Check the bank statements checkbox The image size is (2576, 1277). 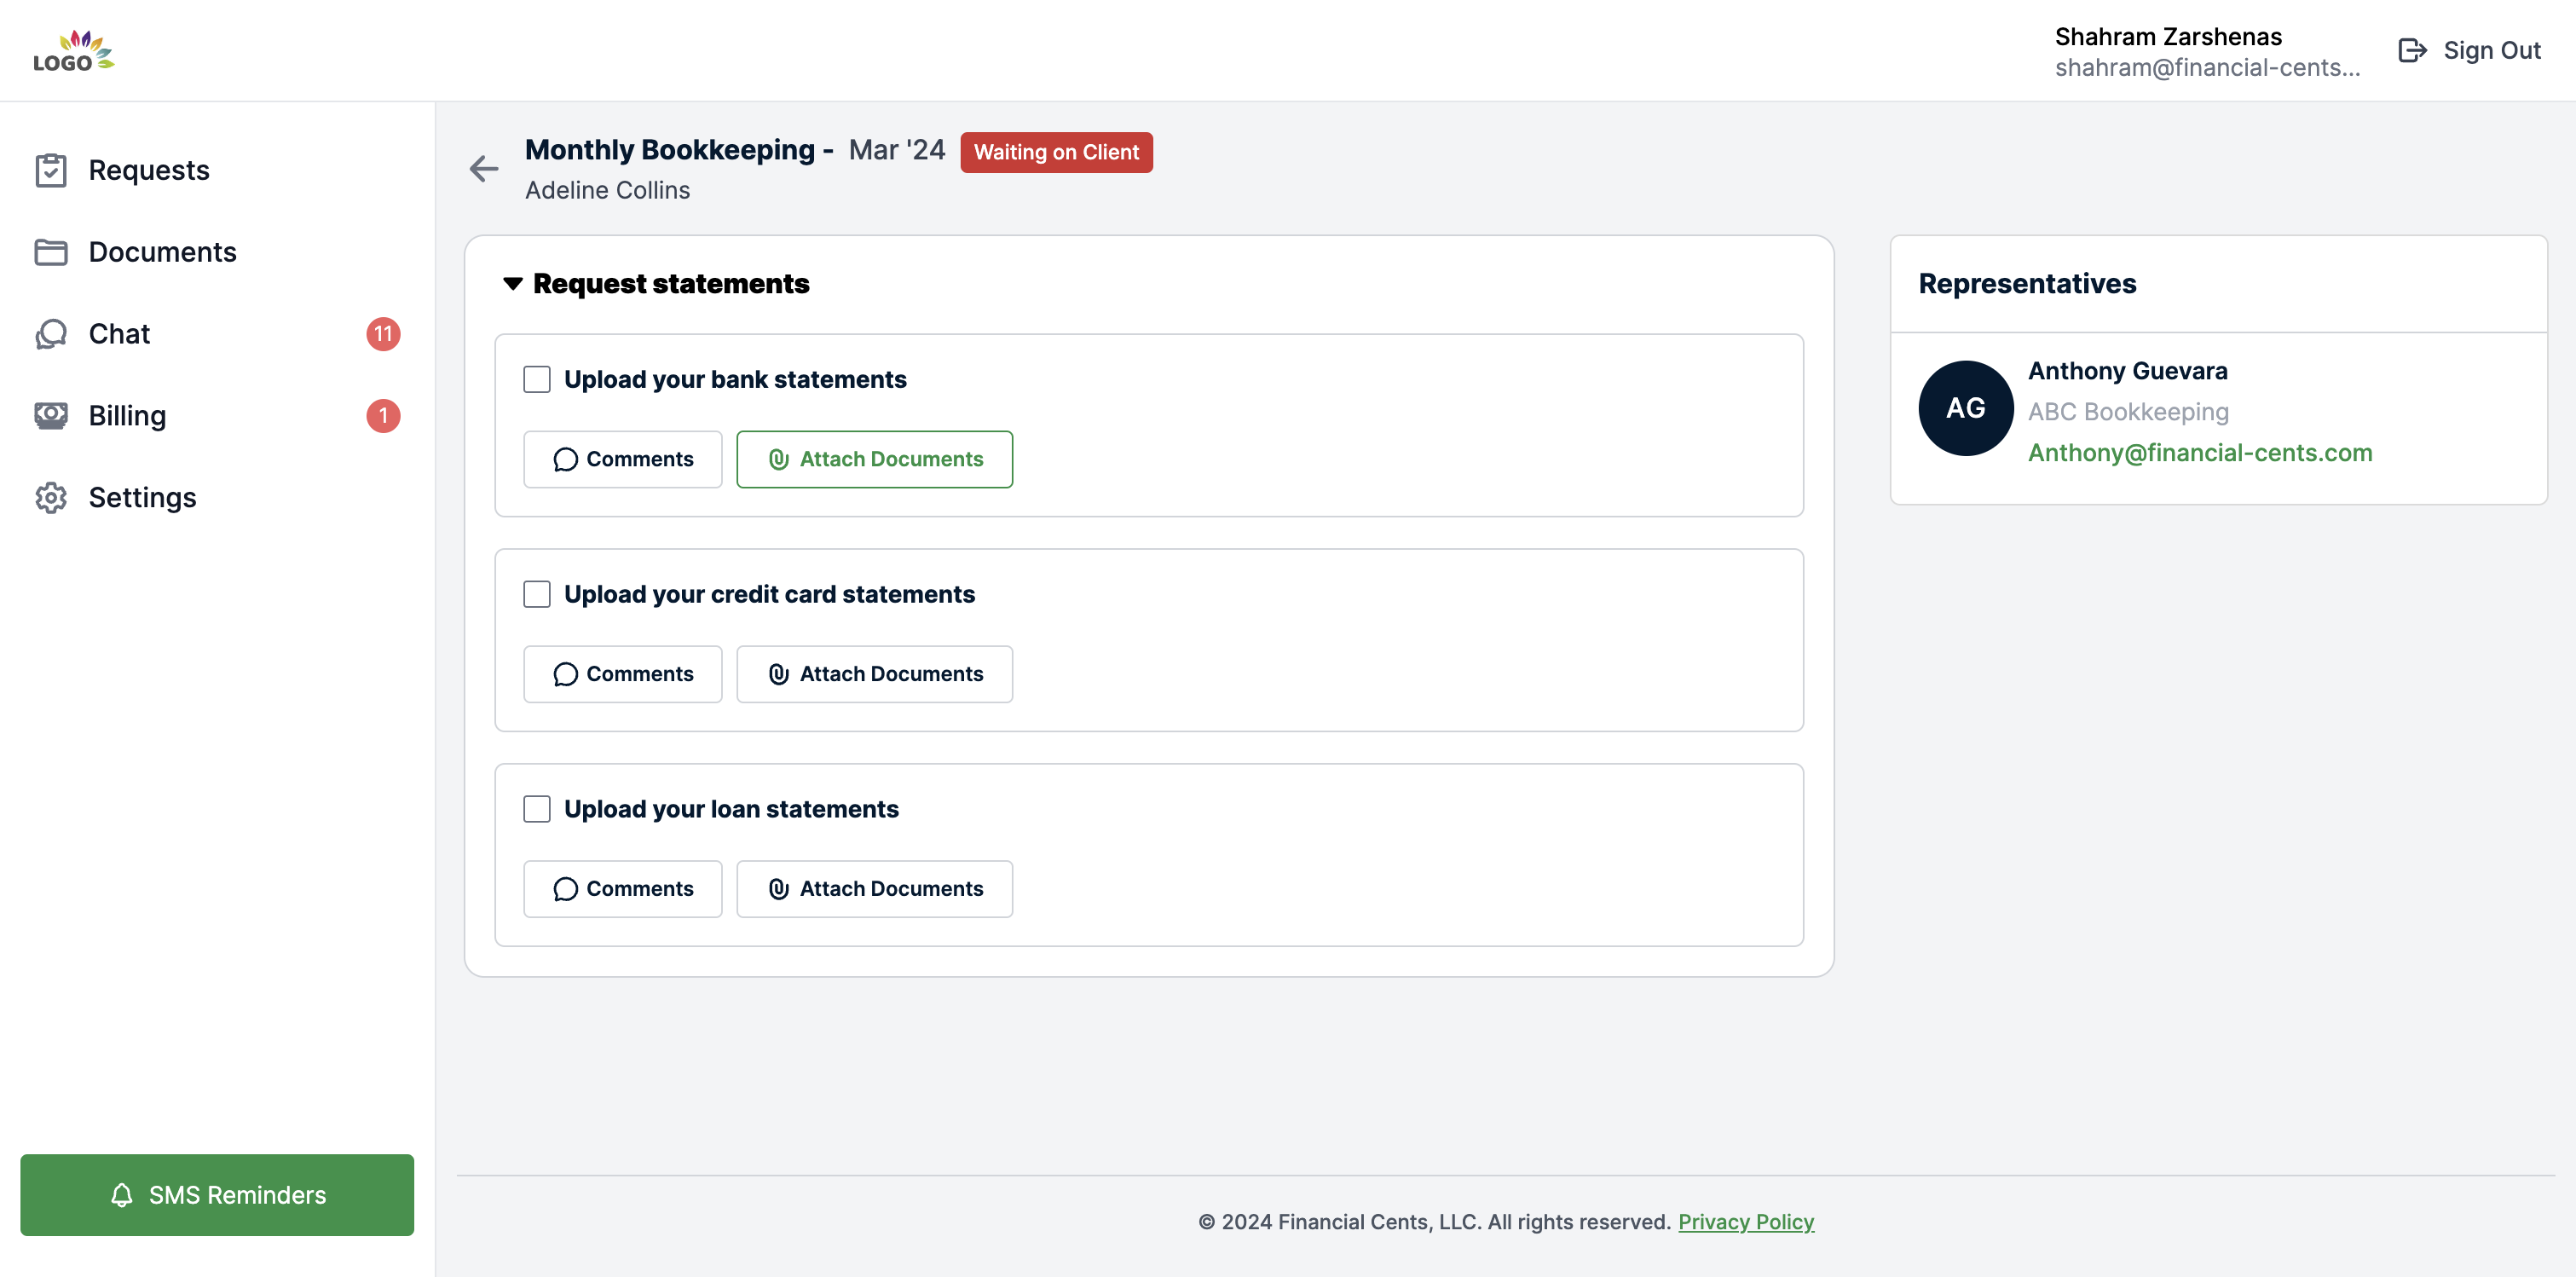tap(537, 379)
